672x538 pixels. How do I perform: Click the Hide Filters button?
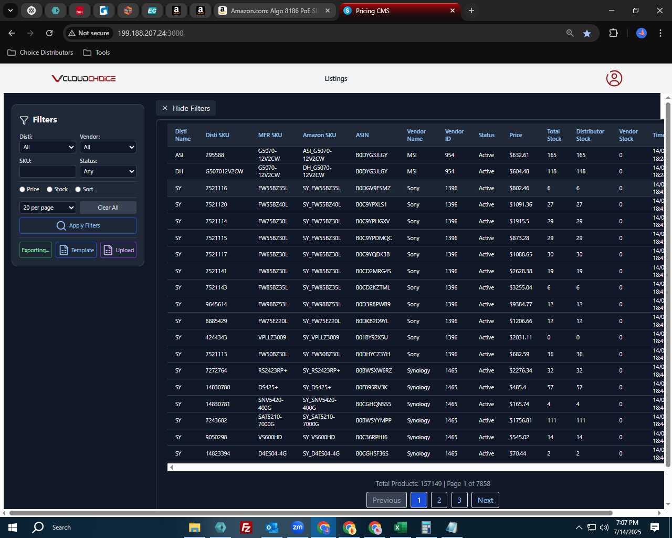(186, 108)
